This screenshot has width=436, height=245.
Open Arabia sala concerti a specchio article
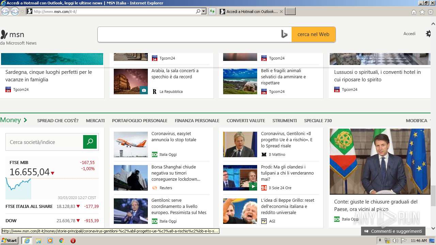[x=175, y=73]
